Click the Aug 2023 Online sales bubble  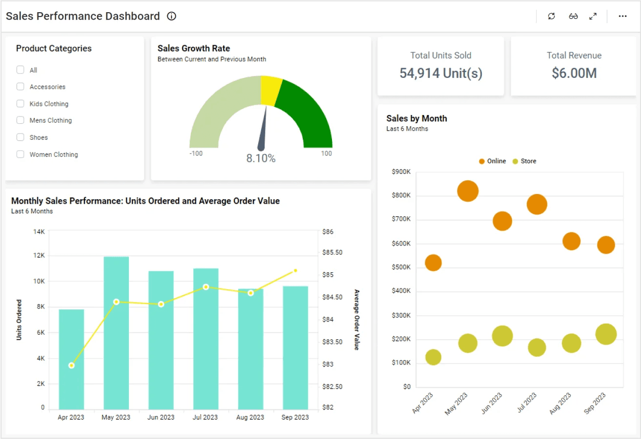[571, 241]
